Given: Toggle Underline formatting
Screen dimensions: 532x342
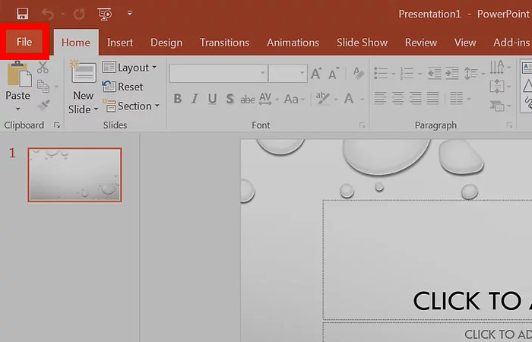Looking at the screenshot, I should [212, 99].
